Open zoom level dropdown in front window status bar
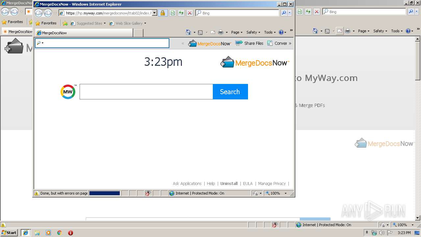 point(285,193)
